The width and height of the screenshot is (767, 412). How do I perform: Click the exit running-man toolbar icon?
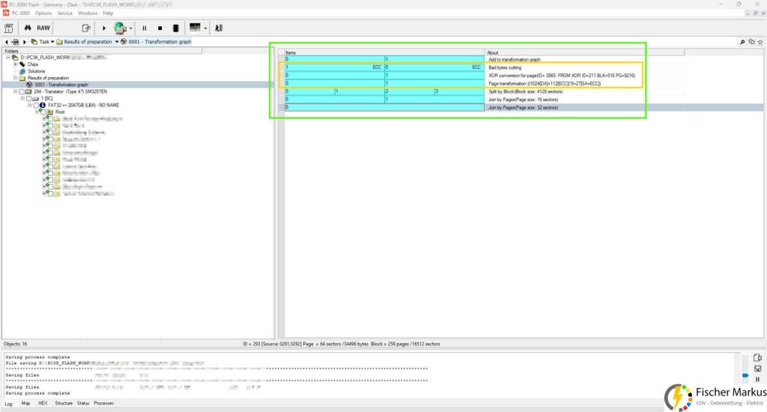(218, 28)
